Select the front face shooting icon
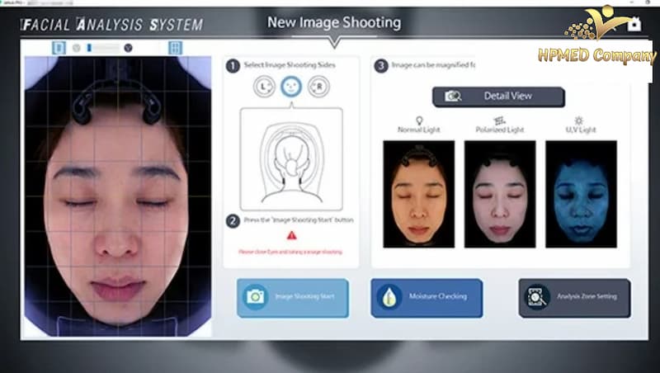 click(290, 86)
